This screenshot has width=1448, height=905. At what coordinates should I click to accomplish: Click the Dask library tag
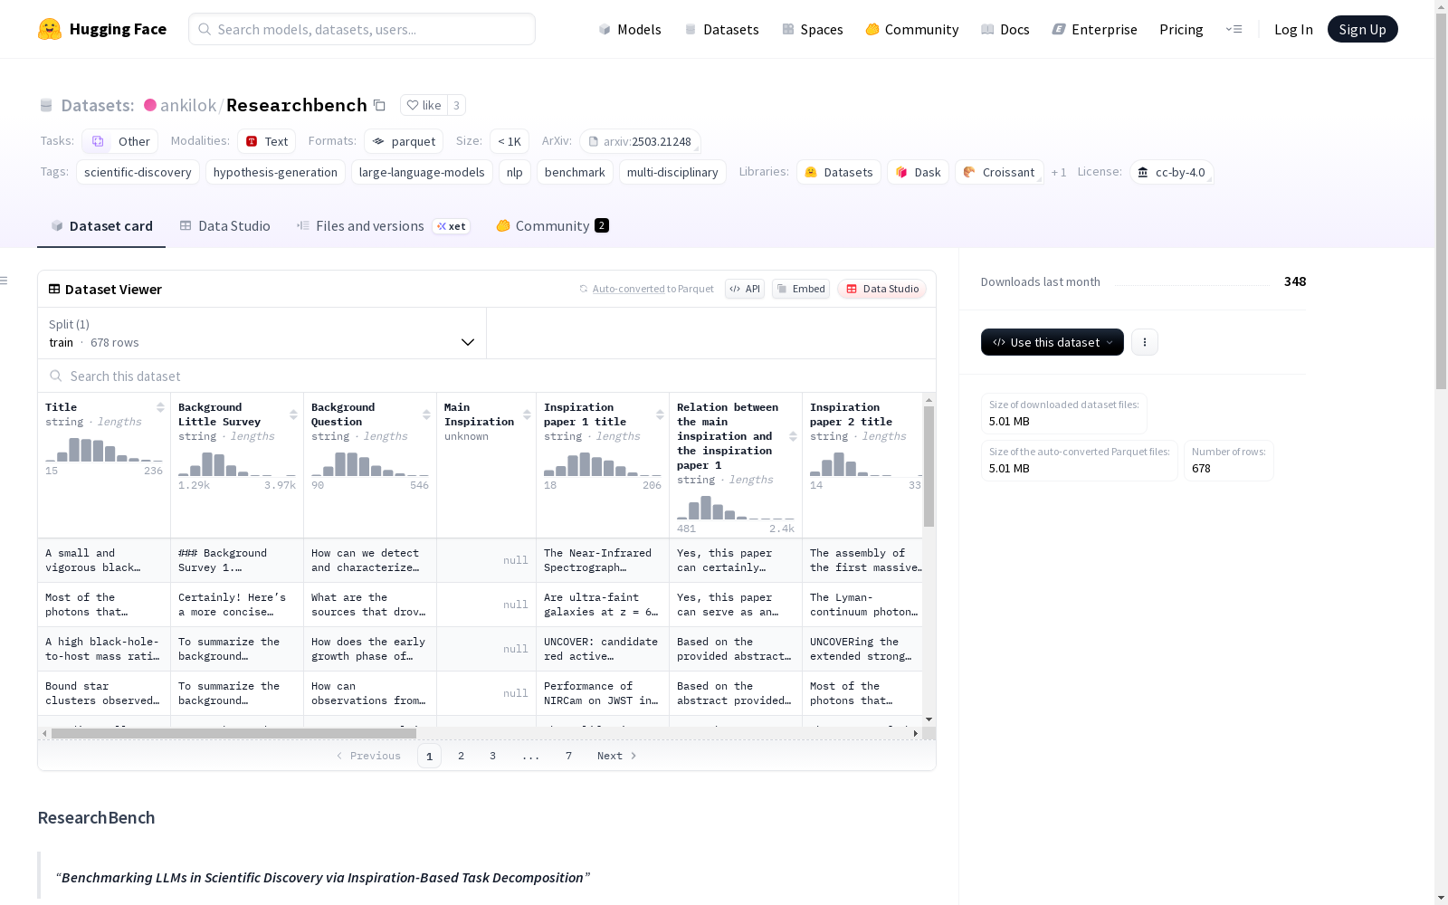click(x=919, y=172)
